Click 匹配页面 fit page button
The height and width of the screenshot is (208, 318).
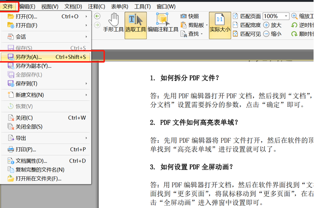[247, 16]
